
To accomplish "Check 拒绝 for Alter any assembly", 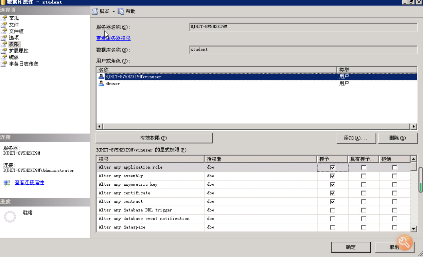I will click(x=394, y=176).
